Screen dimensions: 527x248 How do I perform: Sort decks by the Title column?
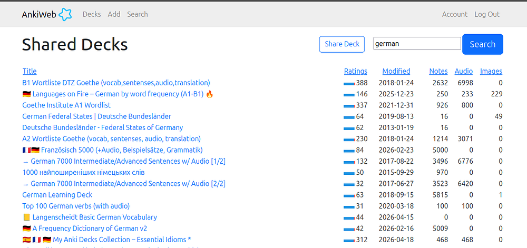[30, 71]
